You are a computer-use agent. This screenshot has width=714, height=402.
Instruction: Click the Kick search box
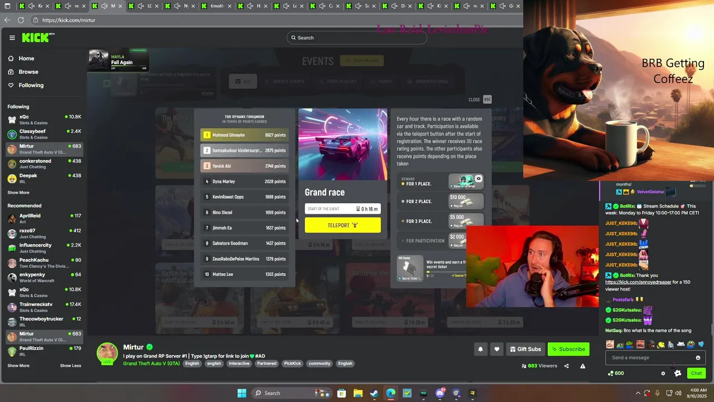[357, 37]
